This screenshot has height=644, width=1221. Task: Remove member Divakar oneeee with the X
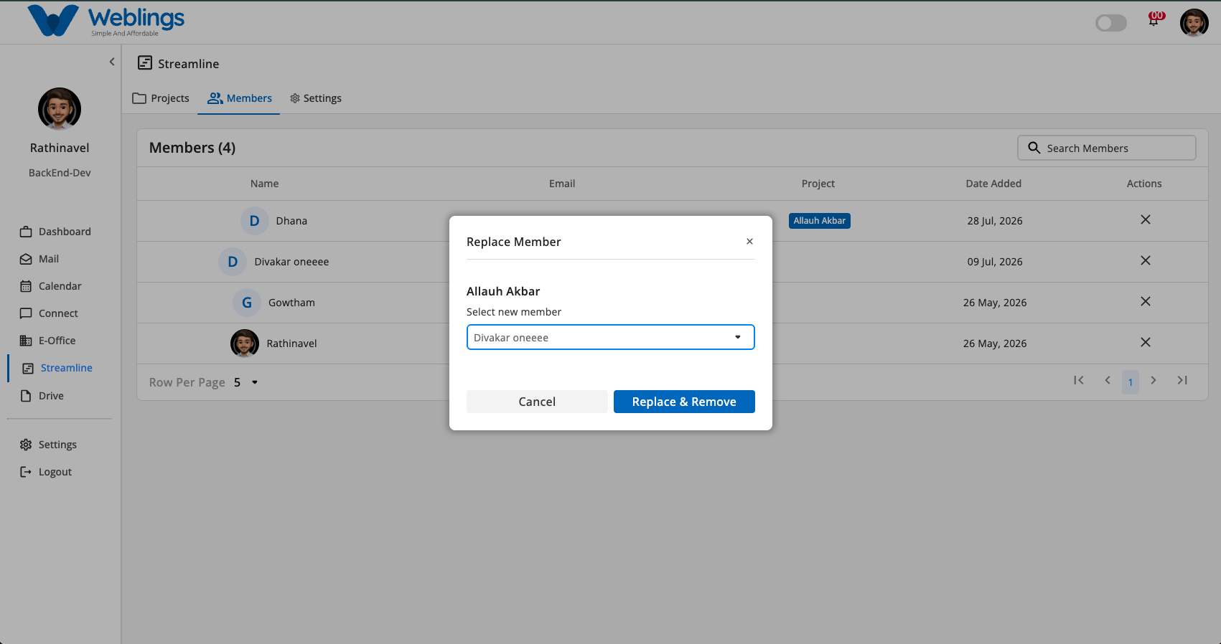point(1146,260)
